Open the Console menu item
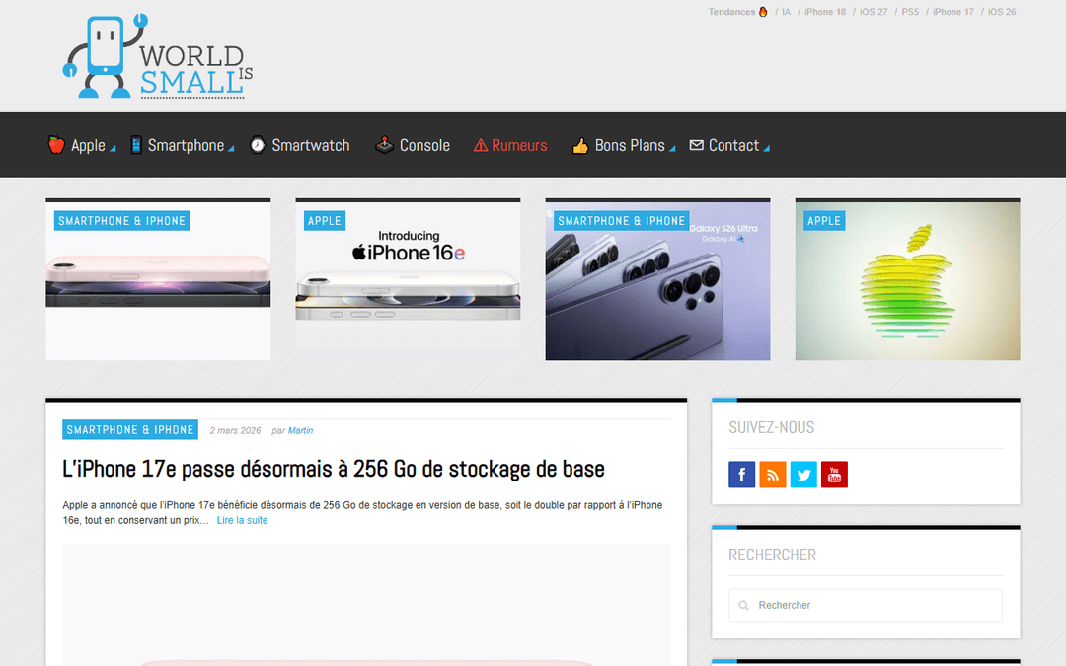 click(424, 145)
